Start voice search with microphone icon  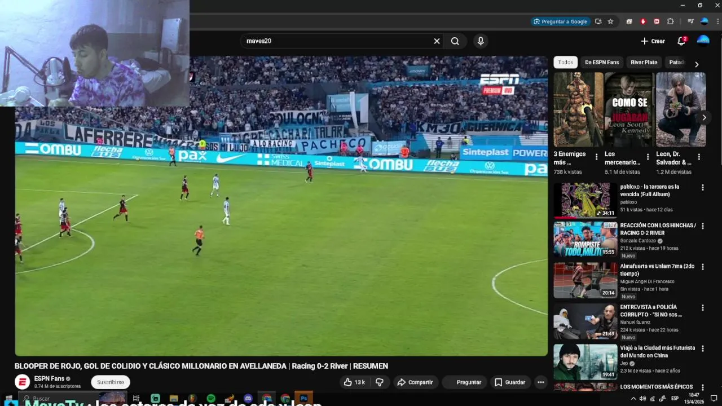pyautogui.click(x=481, y=41)
